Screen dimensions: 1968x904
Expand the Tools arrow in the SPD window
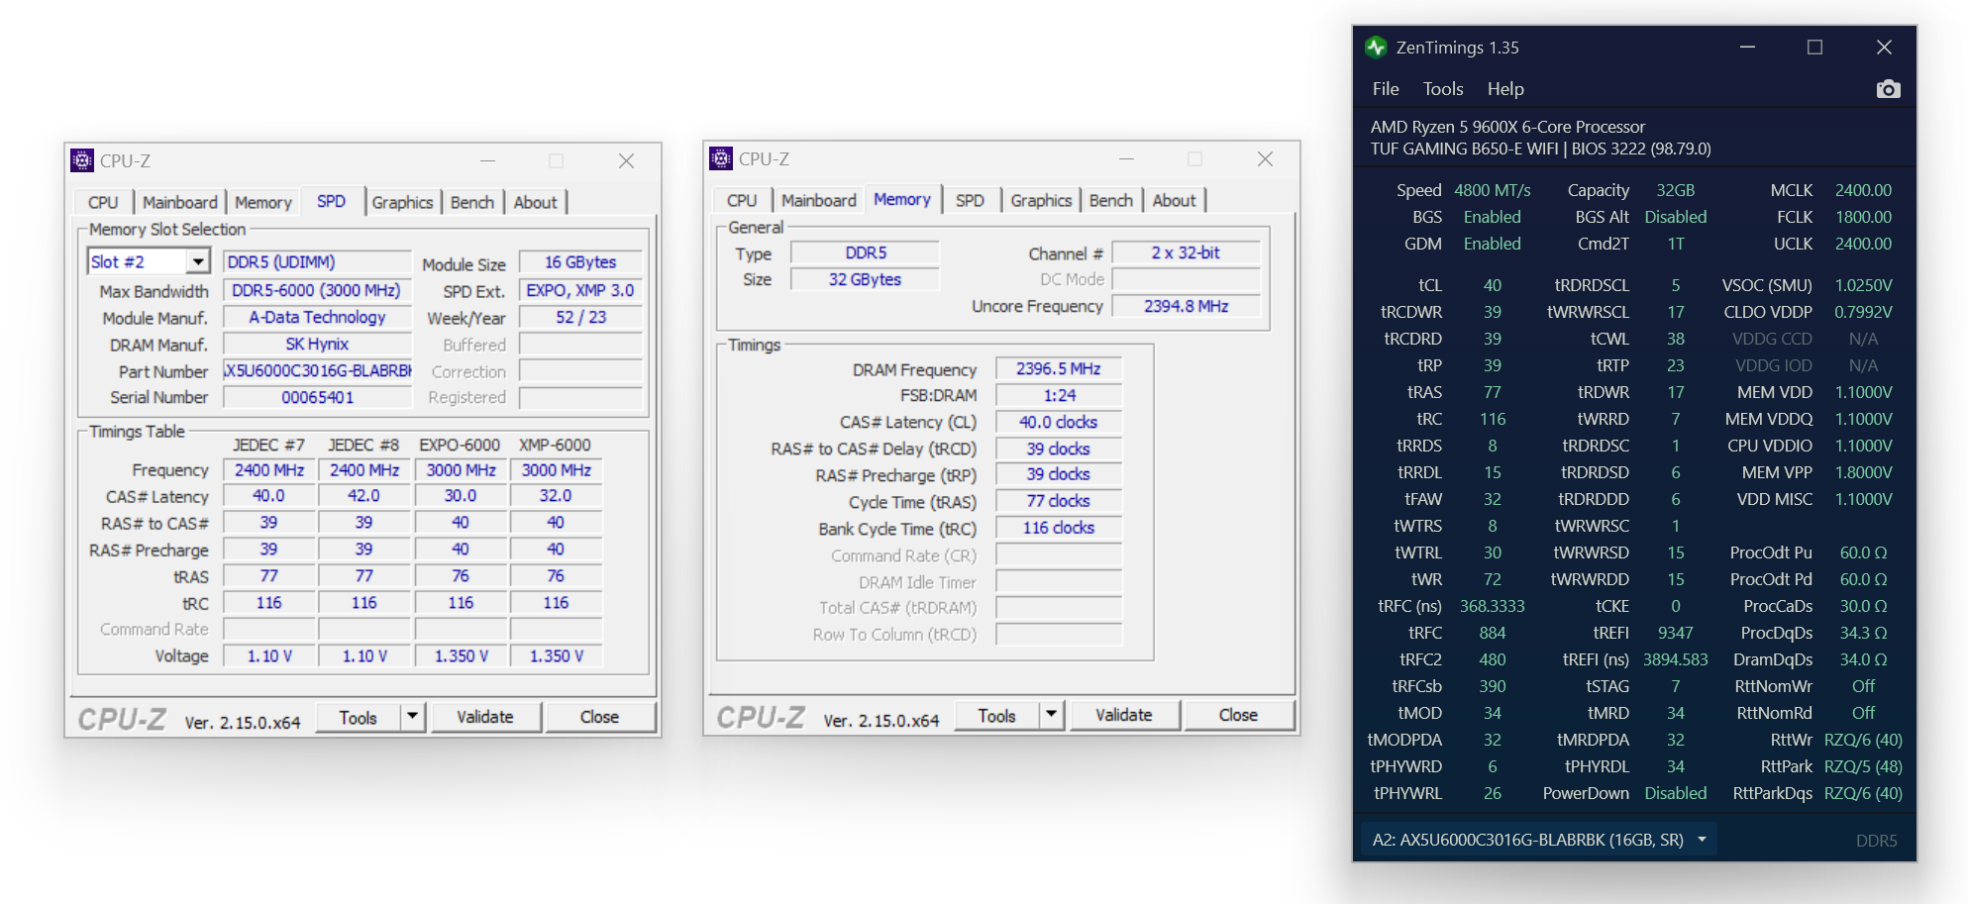[x=413, y=717]
